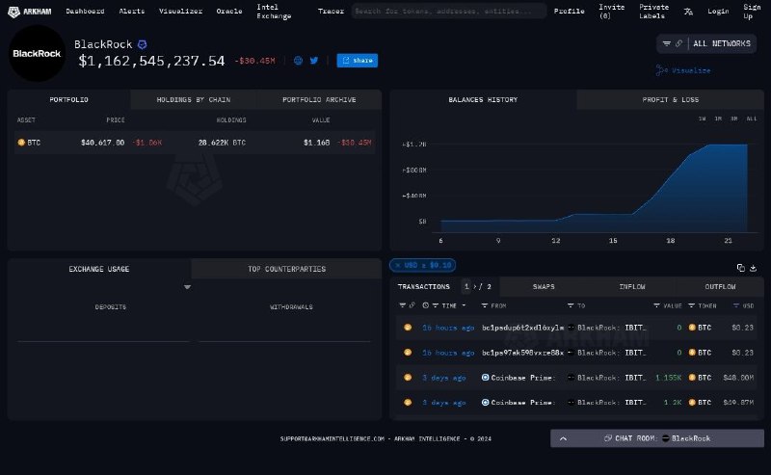Go to the next transactions page arrow
771x475 pixels.
coord(474,287)
